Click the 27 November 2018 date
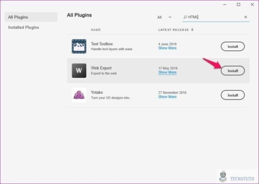This screenshot has height=184, width=259. coord(172,92)
